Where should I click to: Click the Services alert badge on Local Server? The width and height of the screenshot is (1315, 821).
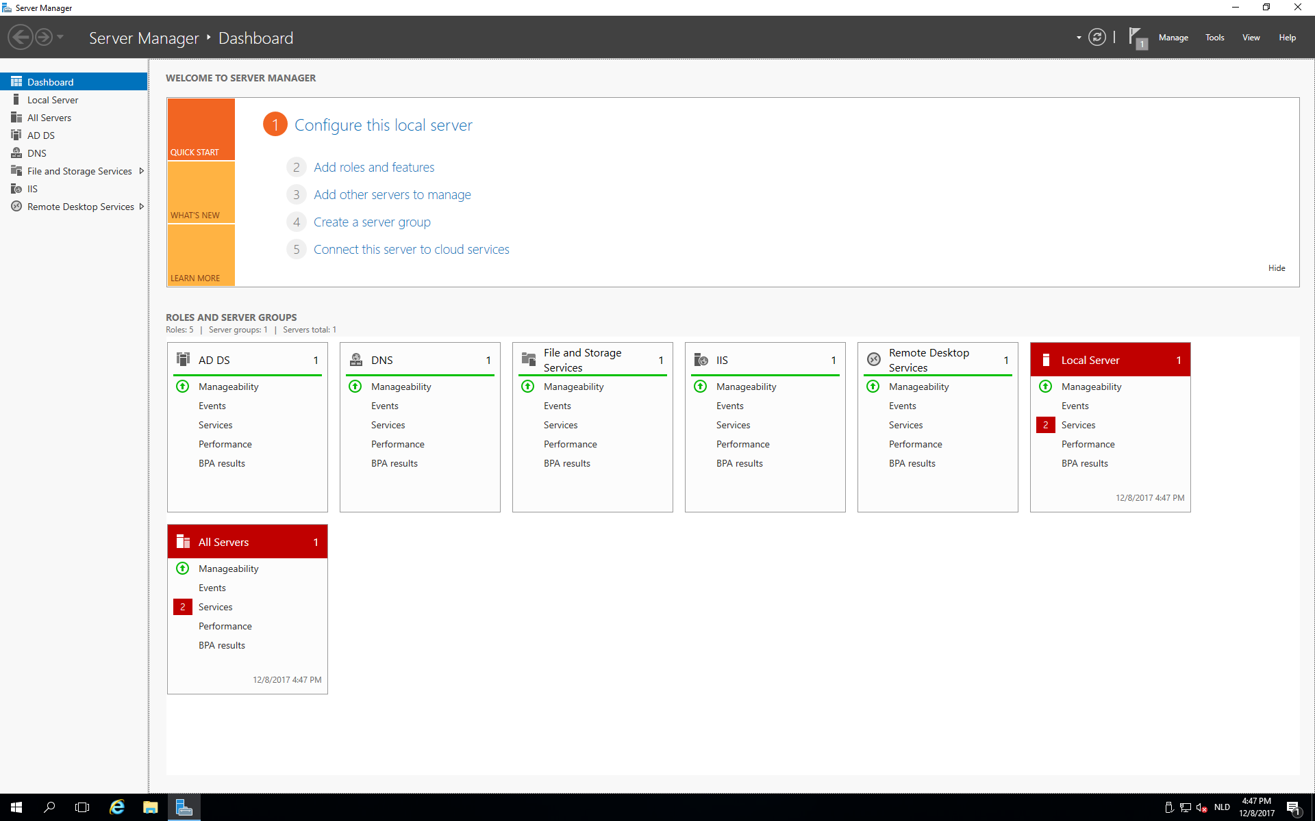click(x=1045, y=425)
